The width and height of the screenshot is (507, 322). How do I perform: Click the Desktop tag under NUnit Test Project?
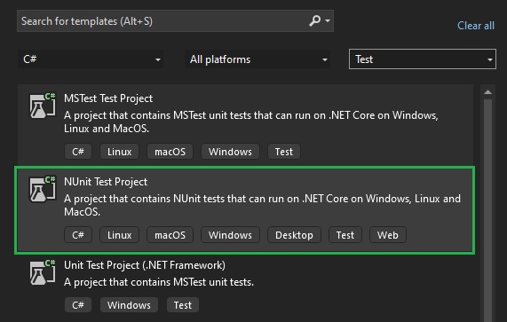coord(294,235)
